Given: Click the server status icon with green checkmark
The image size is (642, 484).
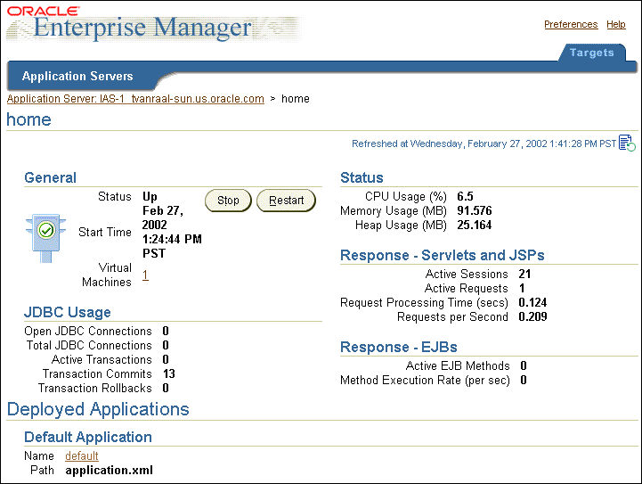Looking at the screenshot, I should pyautogui.click(x=46, y=238).
